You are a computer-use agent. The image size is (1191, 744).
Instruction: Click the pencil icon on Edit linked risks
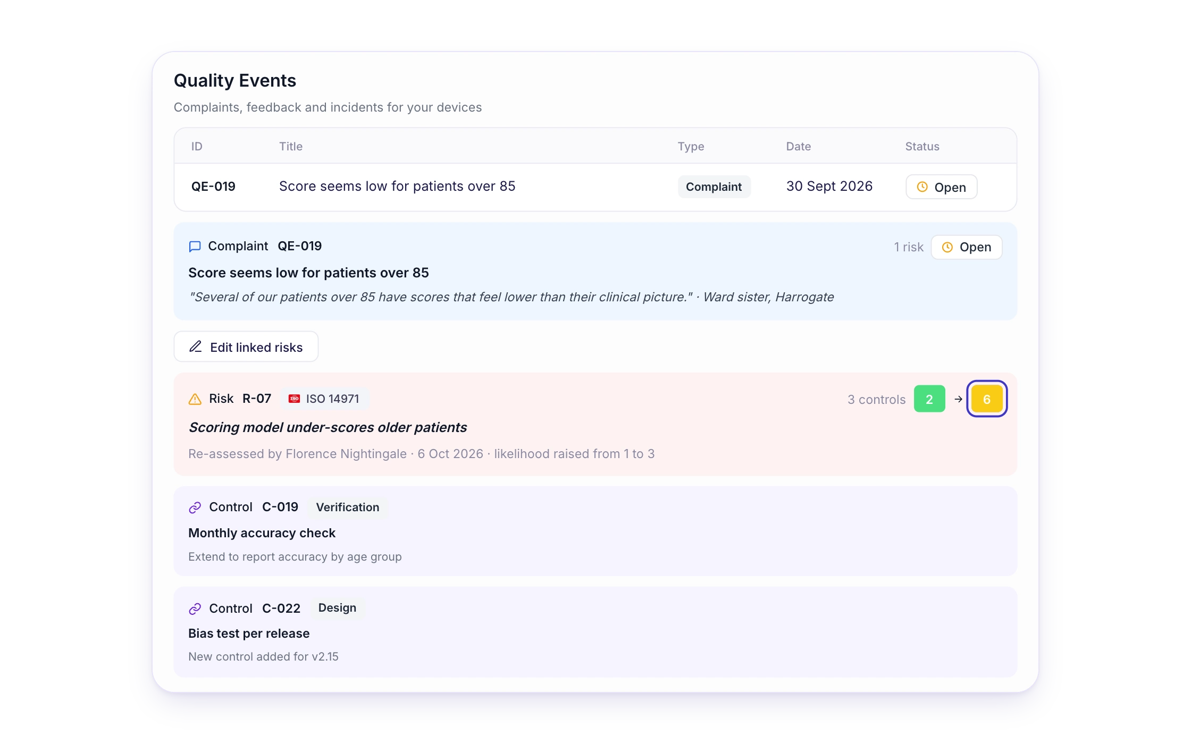[196, 346]
